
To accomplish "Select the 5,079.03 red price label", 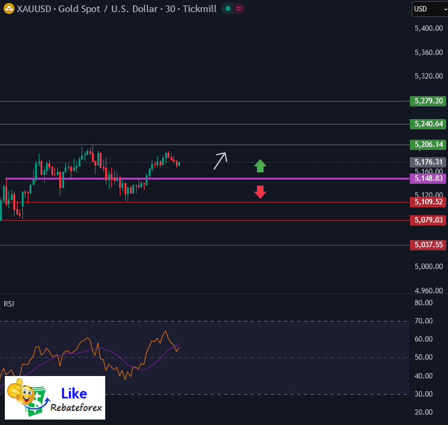I will coord(427,220).
